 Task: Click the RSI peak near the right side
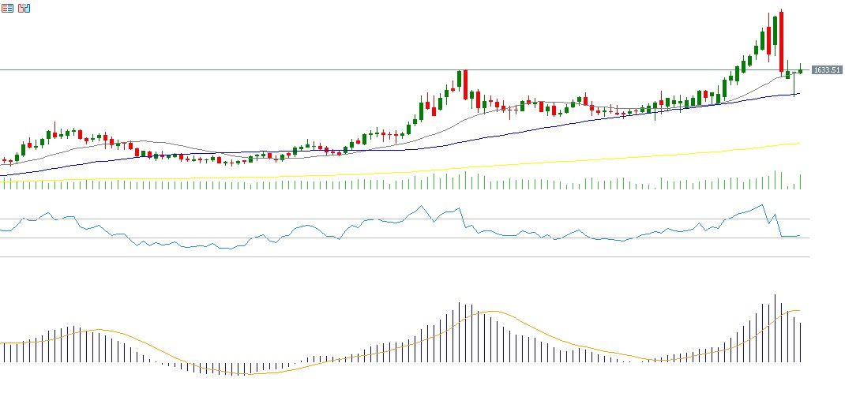(762, 205)
